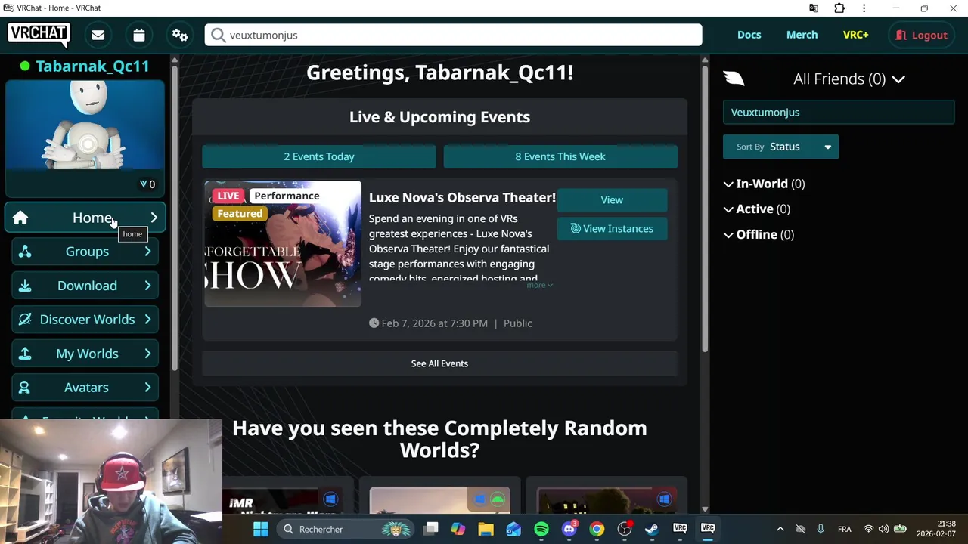This screenshot has width=968, height=544.
Task: Click the Tabarnak_Qc11 username
Action: (x=92, y=66)
